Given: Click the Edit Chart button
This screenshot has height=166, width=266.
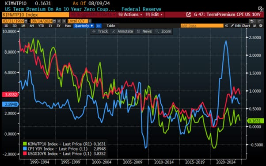Looking at the screenshot, I should pos(240,26).
